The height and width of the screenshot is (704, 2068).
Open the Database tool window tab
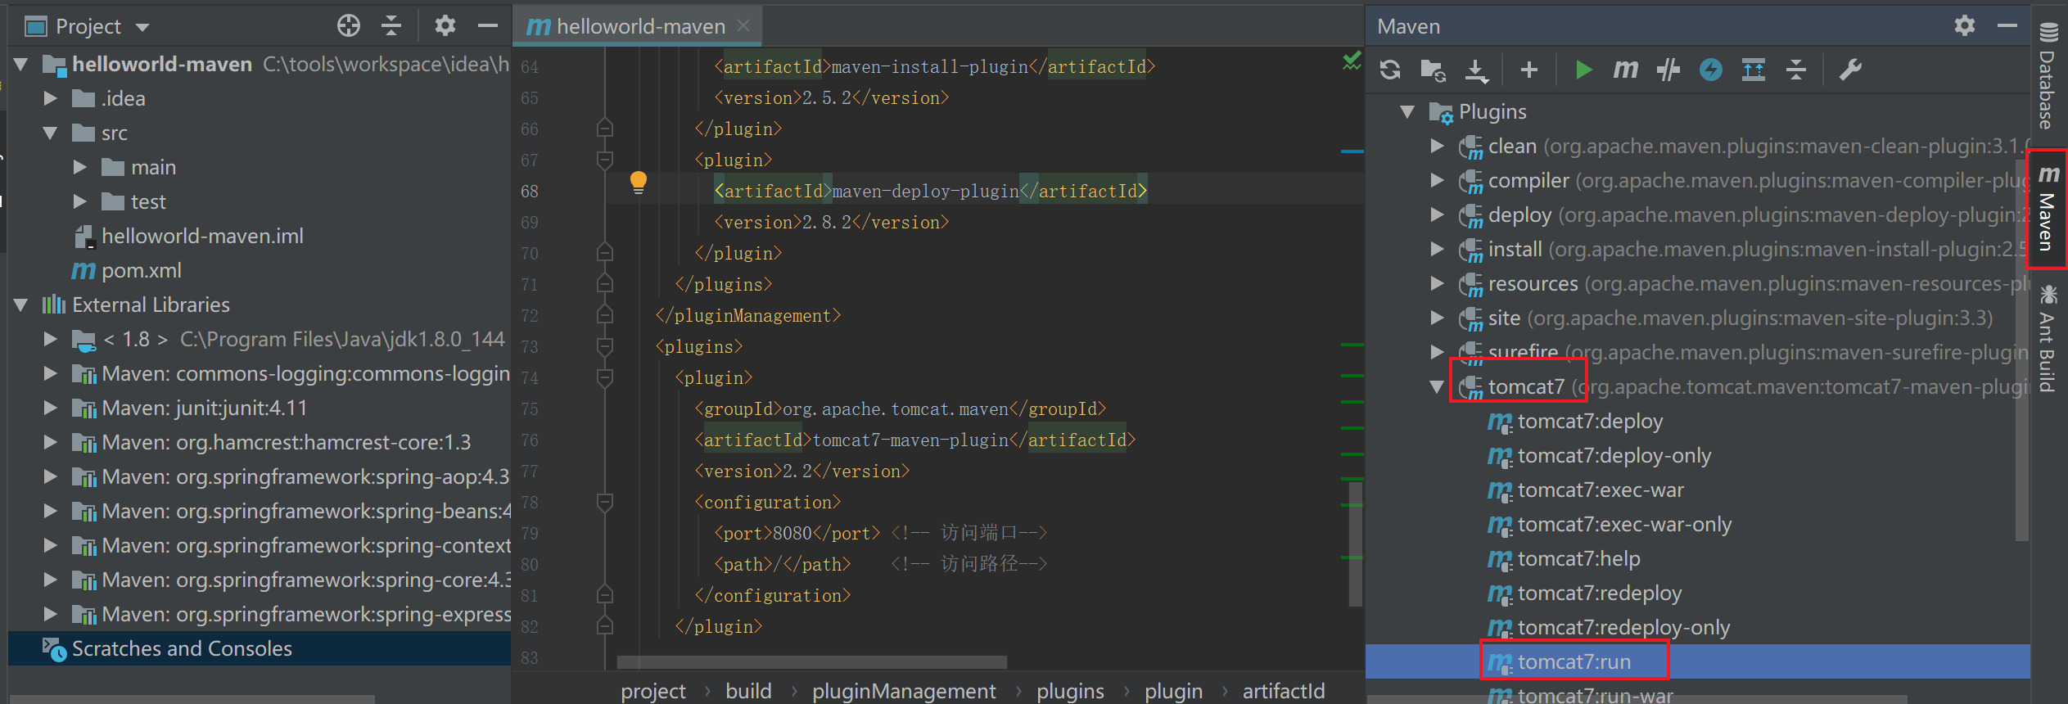click(2048, 78)
